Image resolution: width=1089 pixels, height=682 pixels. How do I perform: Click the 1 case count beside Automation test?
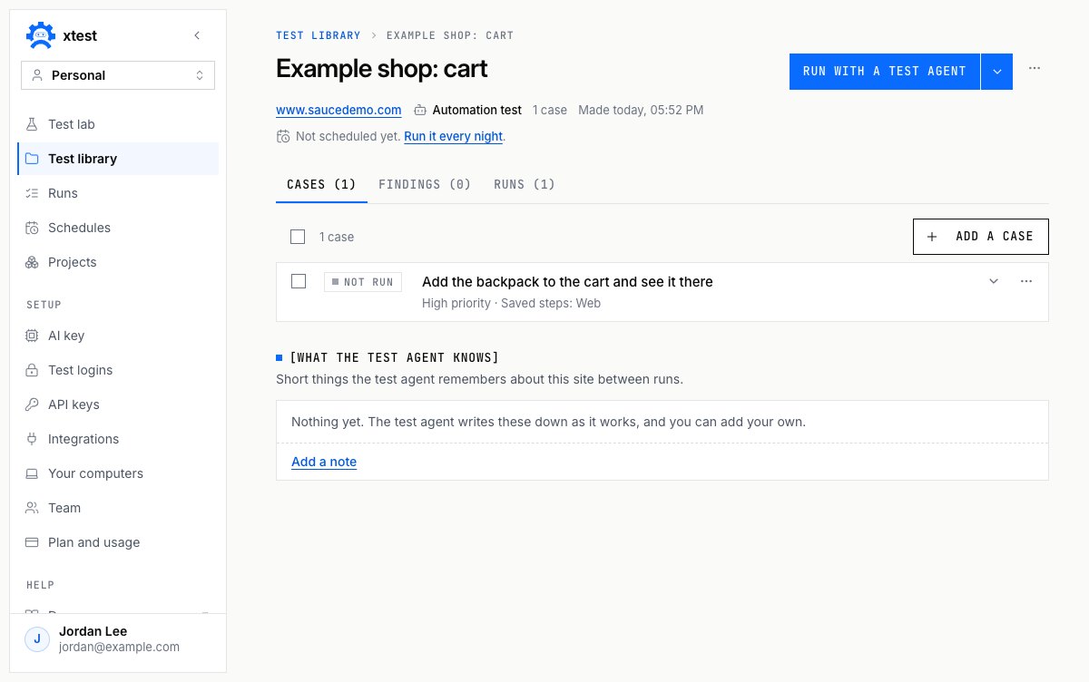click(550, 110)
